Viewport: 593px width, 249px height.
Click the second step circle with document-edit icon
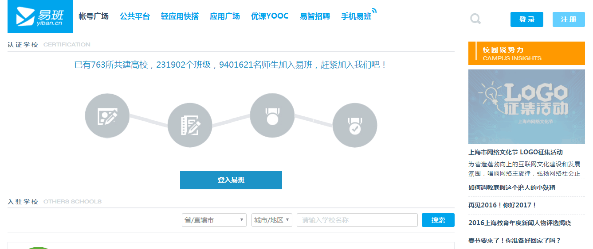(x=190, y=126)
